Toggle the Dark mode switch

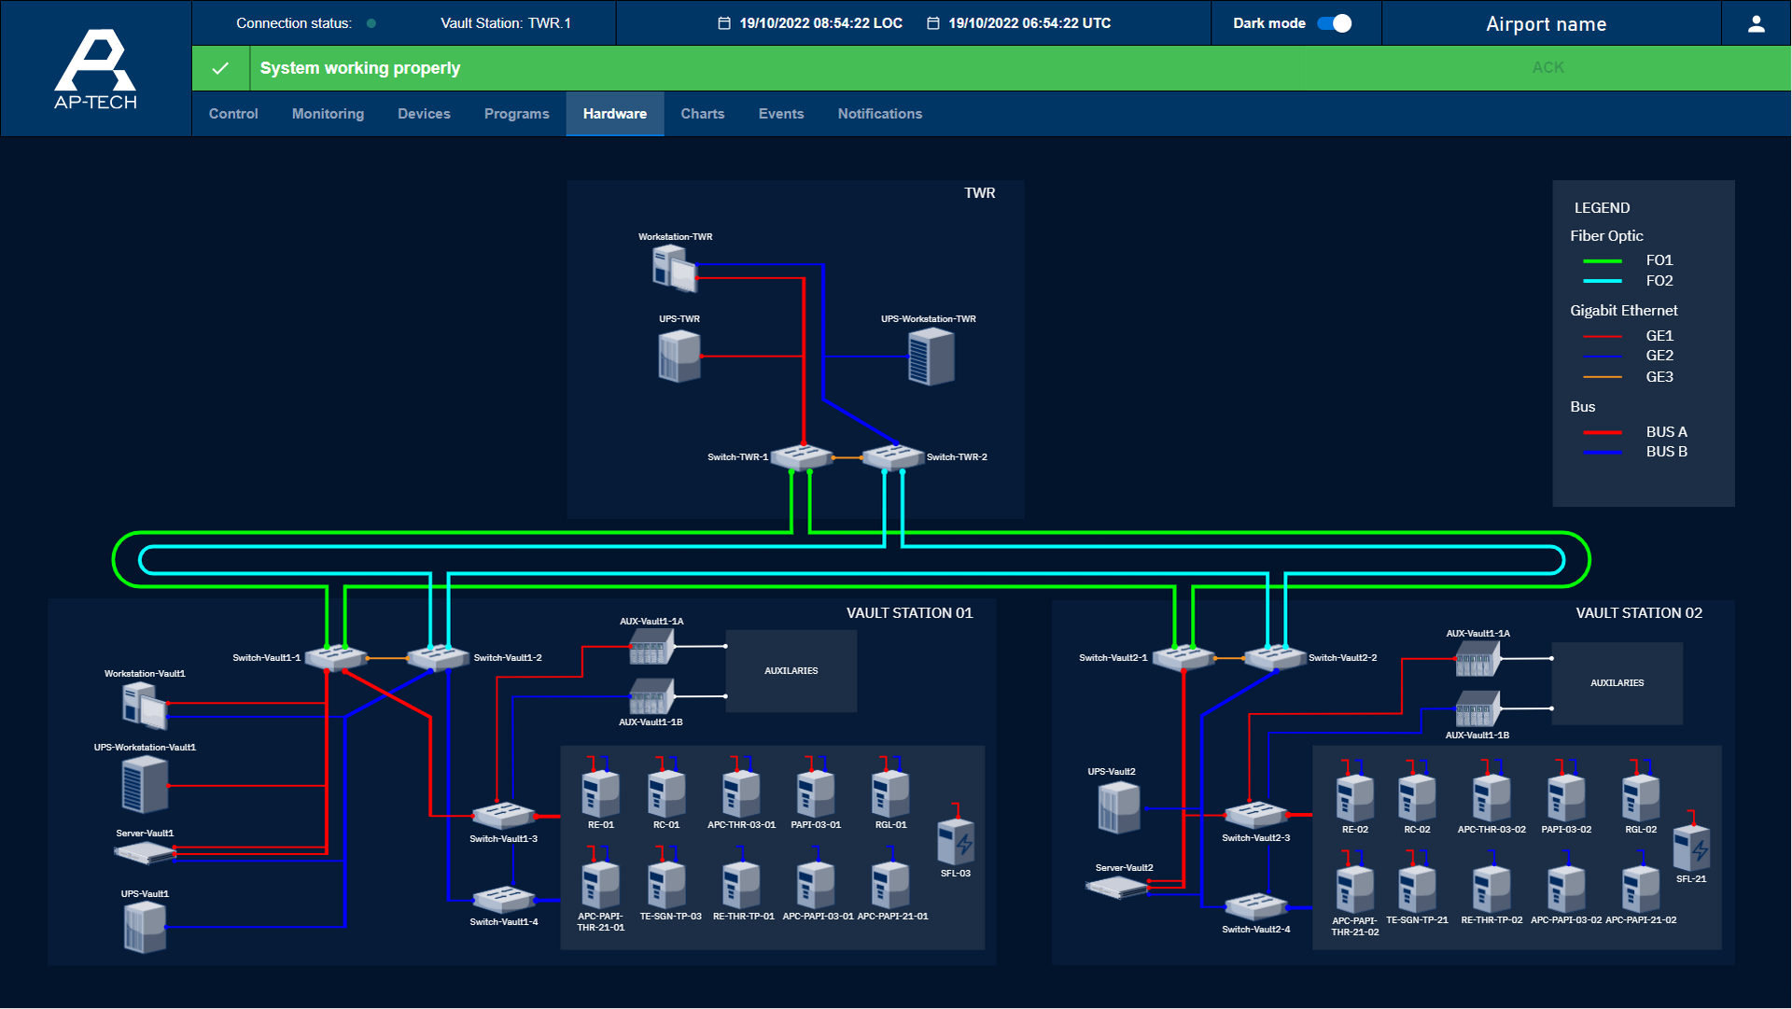click(x=1335, y=23)
